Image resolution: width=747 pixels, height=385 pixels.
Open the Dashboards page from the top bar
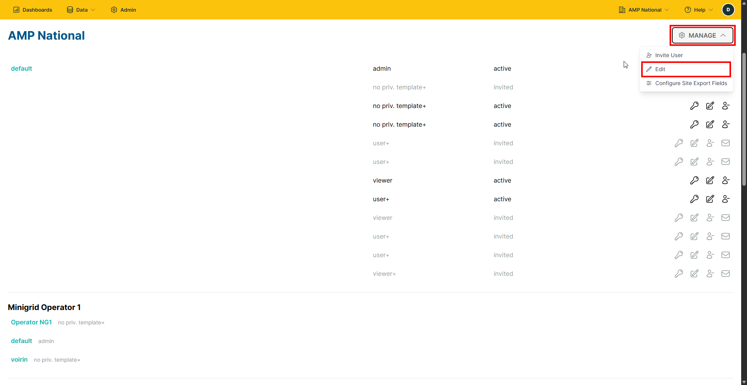(x=33, y=10)
